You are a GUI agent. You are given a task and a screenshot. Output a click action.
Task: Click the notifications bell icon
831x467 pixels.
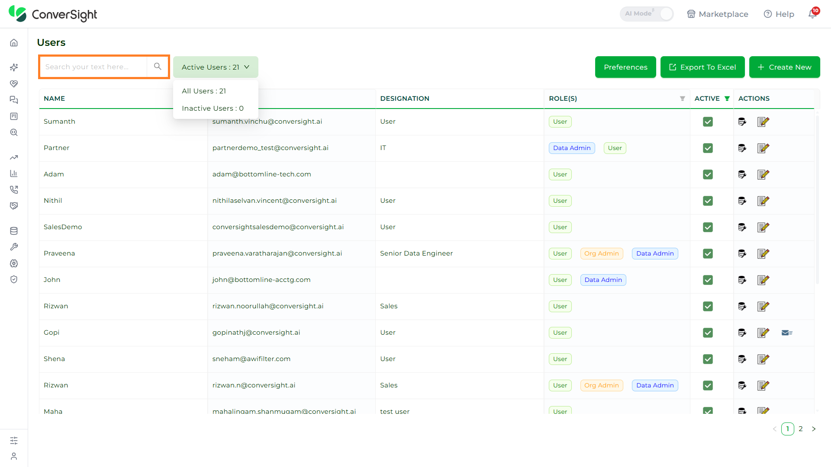813,14
